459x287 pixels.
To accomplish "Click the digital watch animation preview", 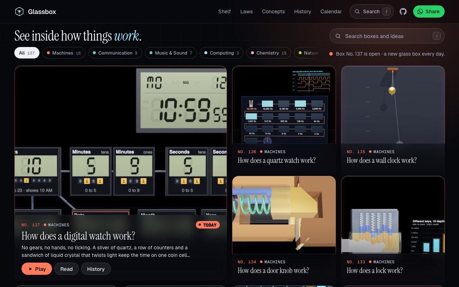I will [120, 140].
